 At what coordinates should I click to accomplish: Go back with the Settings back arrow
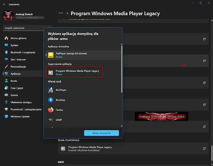[4, 4]
